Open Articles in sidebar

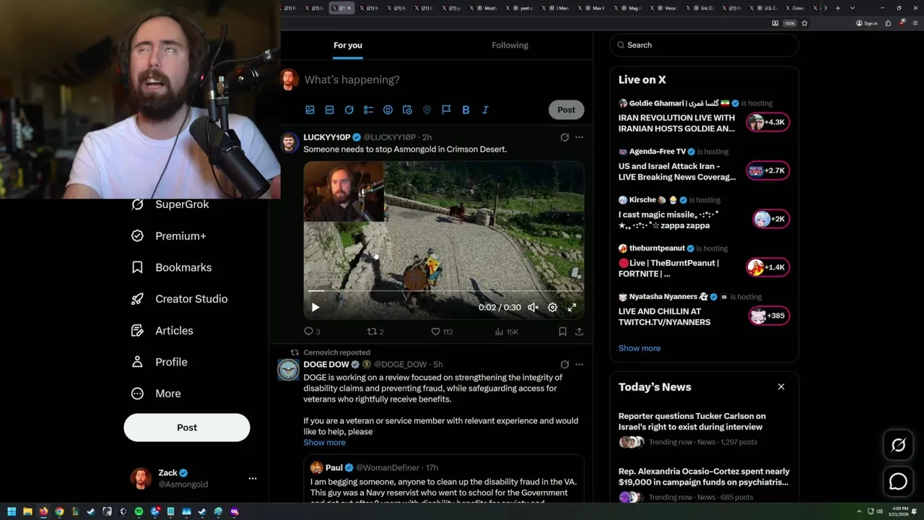tap(163, 331)
